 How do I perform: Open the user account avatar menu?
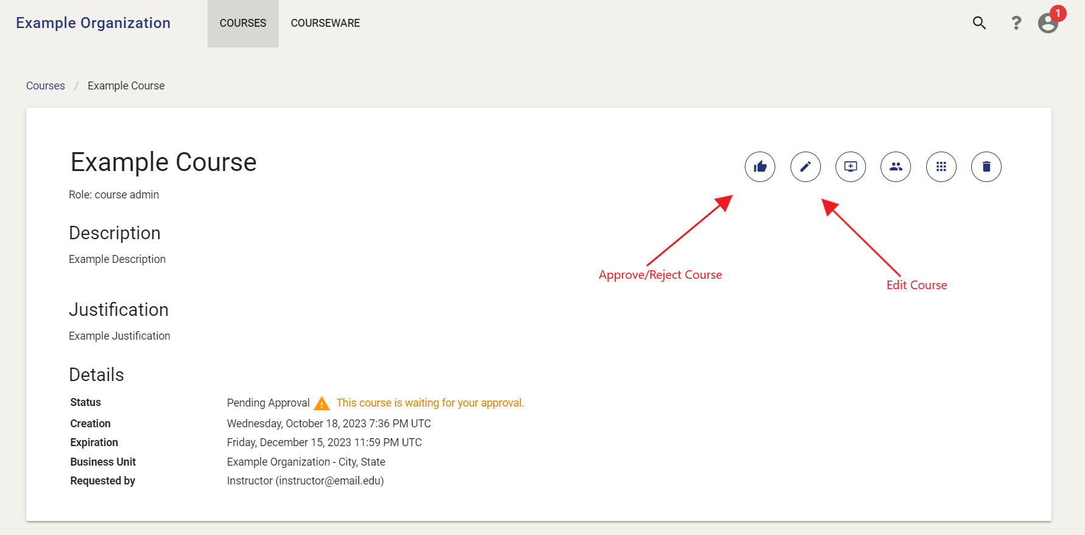pyautogui.click(x=1047, y=24)
